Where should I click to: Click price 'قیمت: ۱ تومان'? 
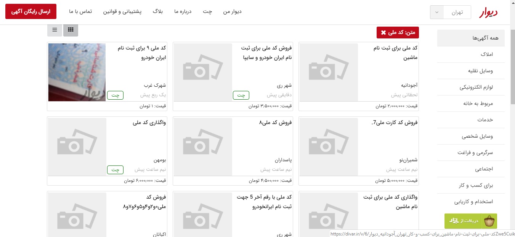(x=153, y=106)
